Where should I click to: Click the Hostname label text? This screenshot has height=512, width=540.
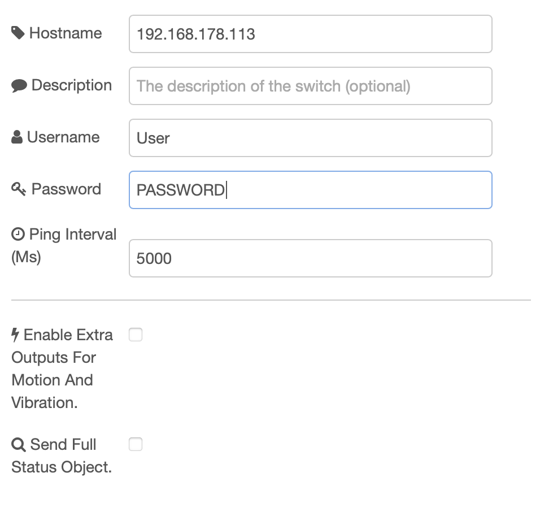(67, 33)
